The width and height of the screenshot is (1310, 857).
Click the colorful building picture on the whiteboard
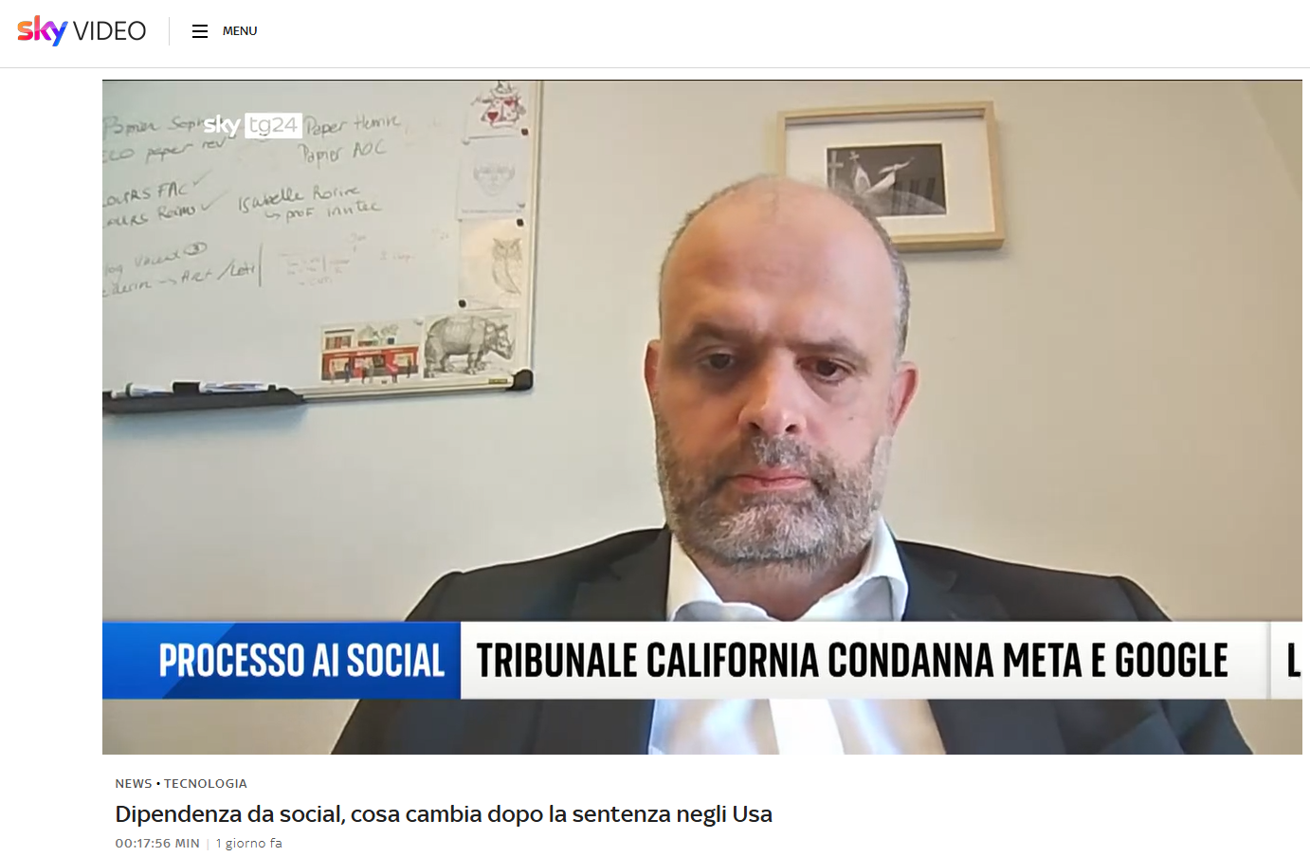tap(370, 355)
